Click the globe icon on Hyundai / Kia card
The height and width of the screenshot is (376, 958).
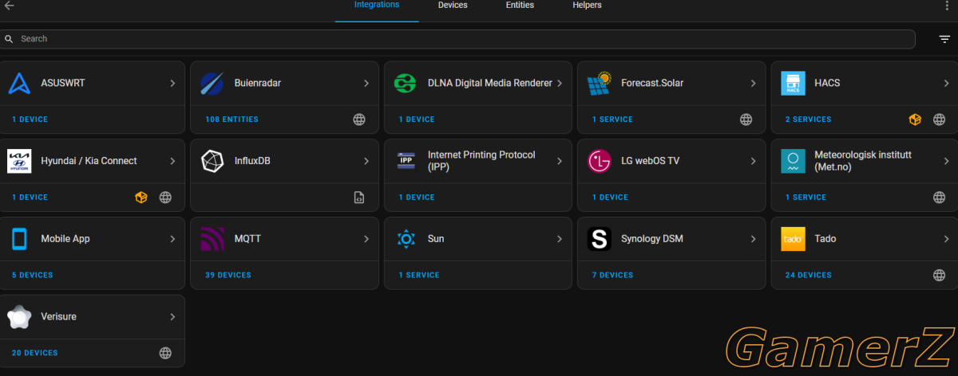click(x=165, y=198)
